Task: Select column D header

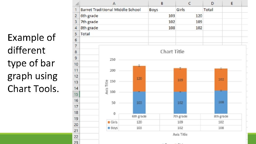Action: [x=213, y=3]
